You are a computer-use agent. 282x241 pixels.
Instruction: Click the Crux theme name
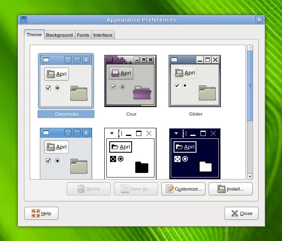[131, 114]
